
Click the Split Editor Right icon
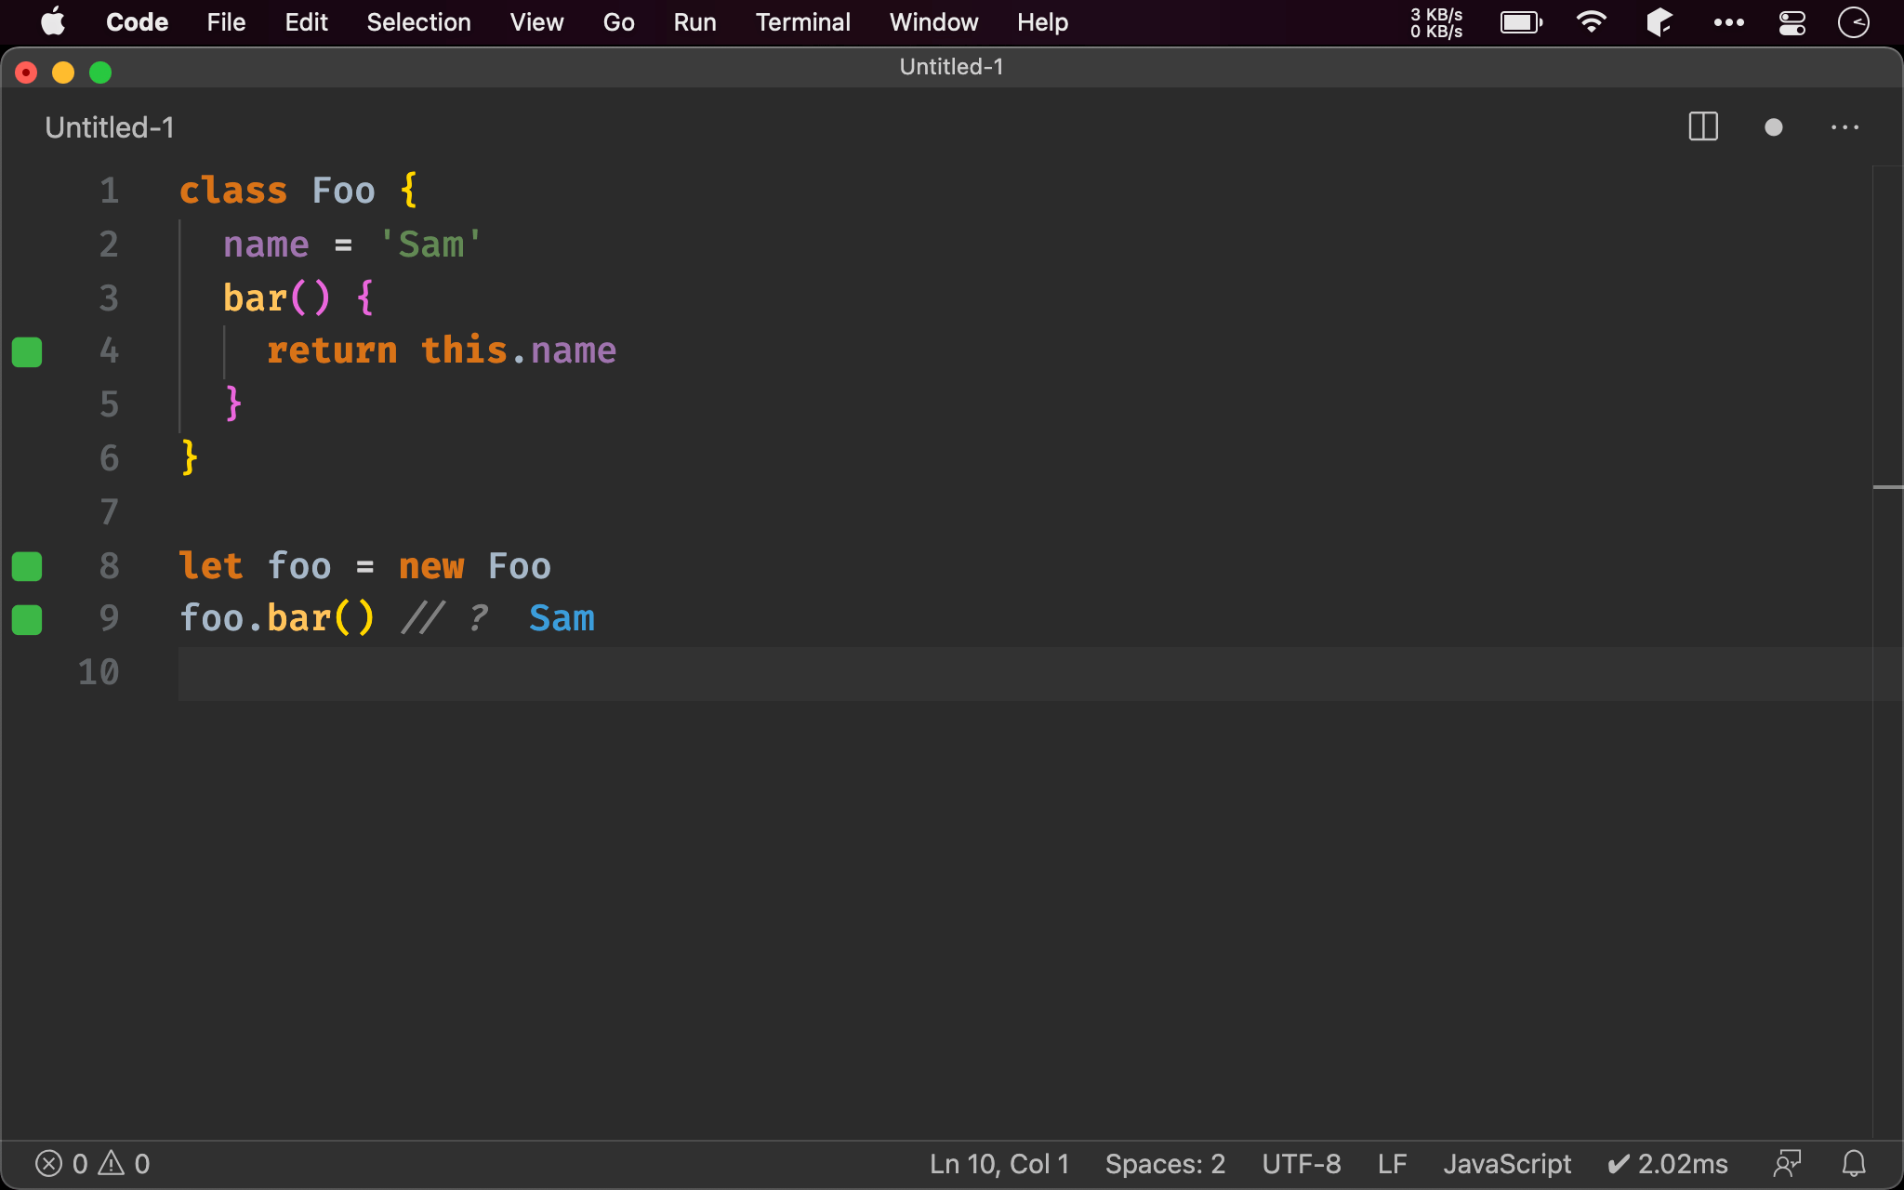point(1702,126)
